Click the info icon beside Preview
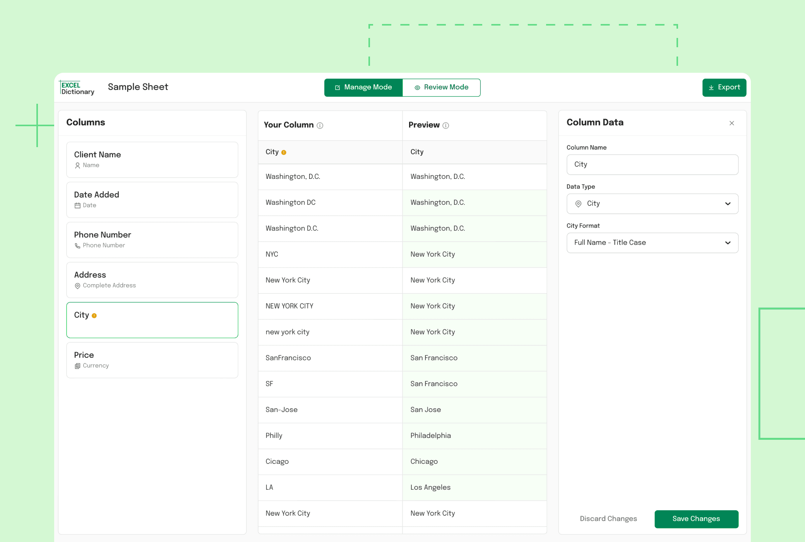The width and height of the screenshot is (805, 542). (x=445, y=125)
